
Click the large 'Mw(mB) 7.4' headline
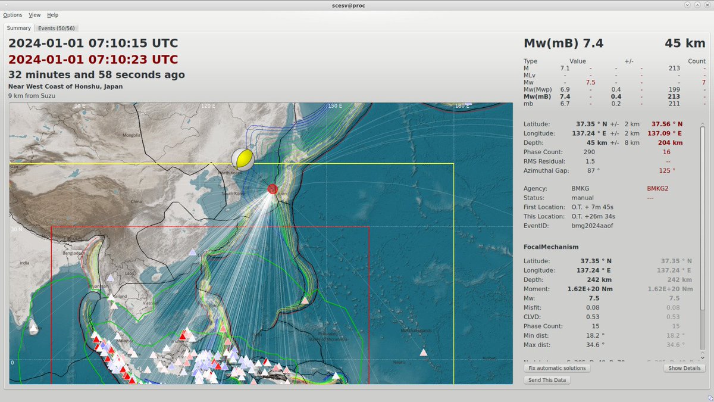pos(563,43)
